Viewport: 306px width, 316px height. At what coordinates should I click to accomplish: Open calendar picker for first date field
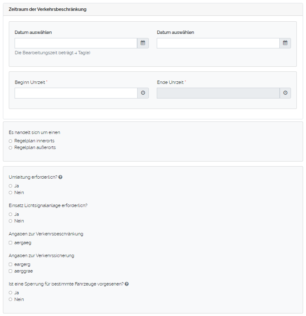coord(143,43)
